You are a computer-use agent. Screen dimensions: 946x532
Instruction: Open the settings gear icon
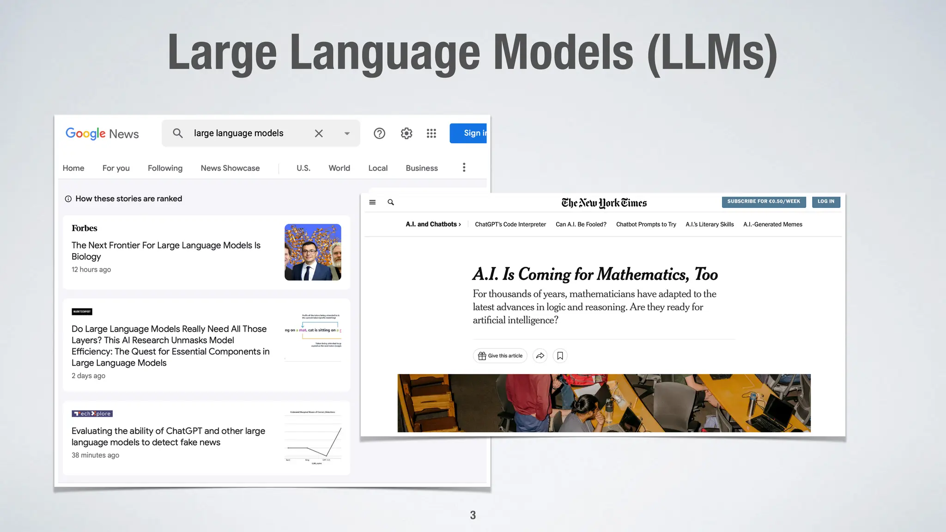[406, 133]
